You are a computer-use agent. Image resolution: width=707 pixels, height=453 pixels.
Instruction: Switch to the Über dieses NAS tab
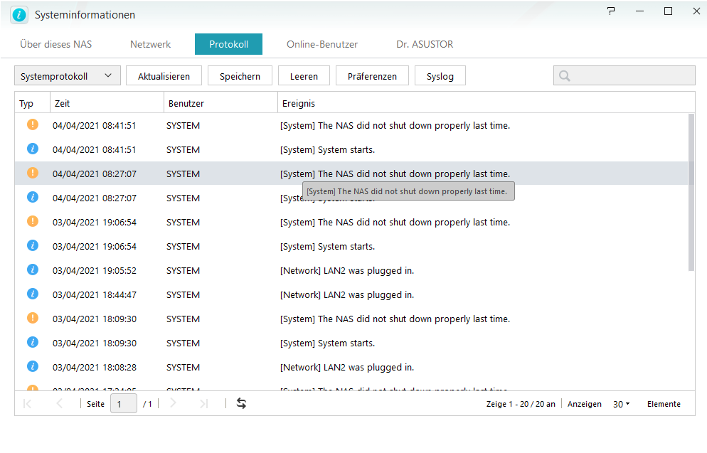(x=56, y=44)
